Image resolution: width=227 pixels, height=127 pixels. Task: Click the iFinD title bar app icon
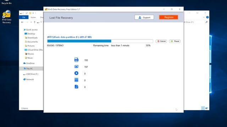pos(46,9)
